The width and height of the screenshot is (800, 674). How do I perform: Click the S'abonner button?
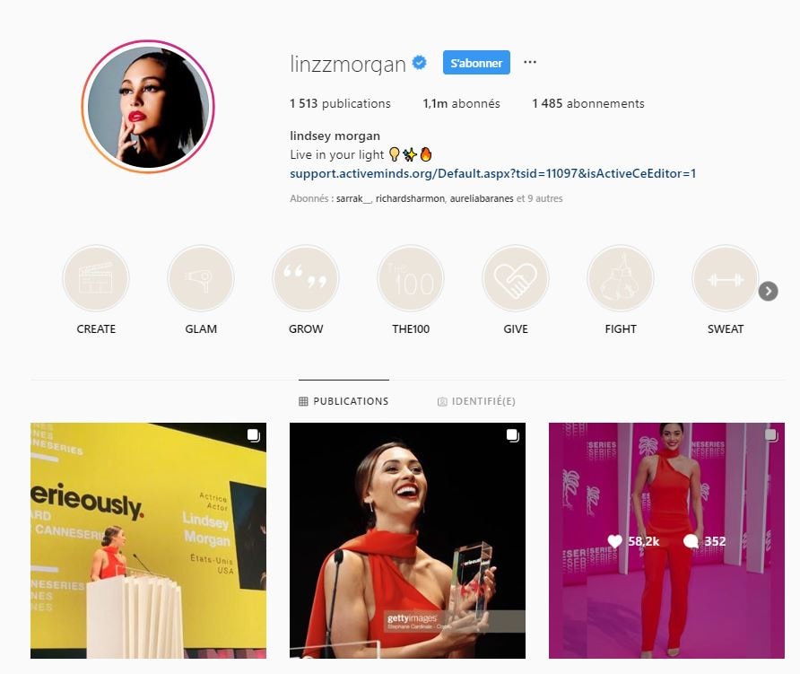(x=476, y=63)
